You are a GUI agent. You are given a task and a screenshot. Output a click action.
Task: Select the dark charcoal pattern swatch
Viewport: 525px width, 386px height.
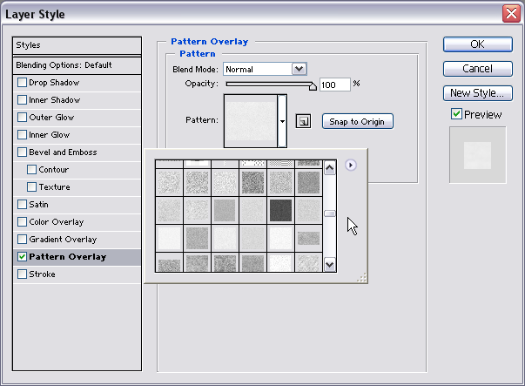click(x=280, y=210)
